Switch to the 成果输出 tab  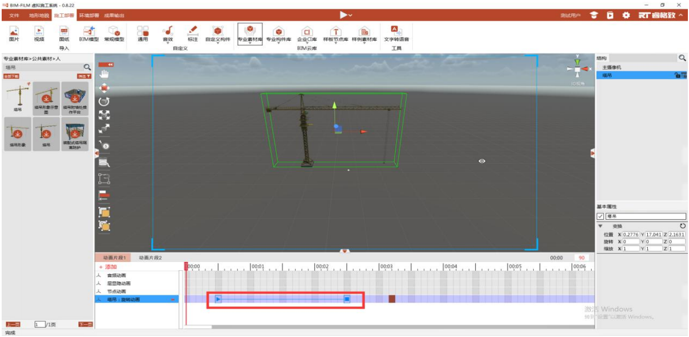click(x=114, y=15)
